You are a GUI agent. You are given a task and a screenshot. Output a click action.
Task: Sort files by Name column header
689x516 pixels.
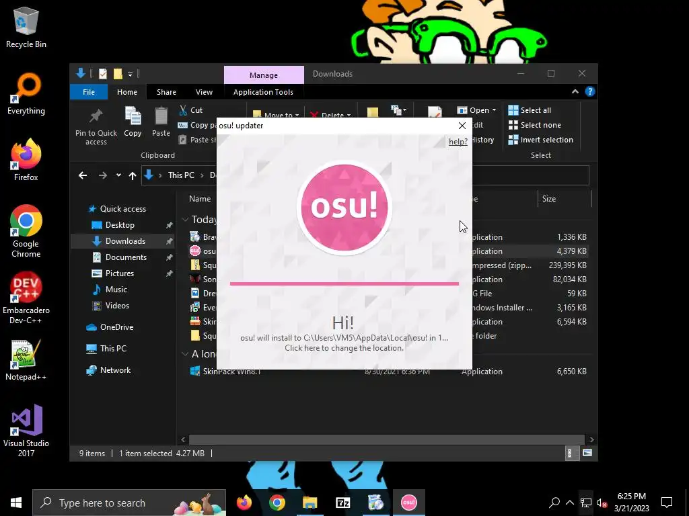click(x=200, y=199)
